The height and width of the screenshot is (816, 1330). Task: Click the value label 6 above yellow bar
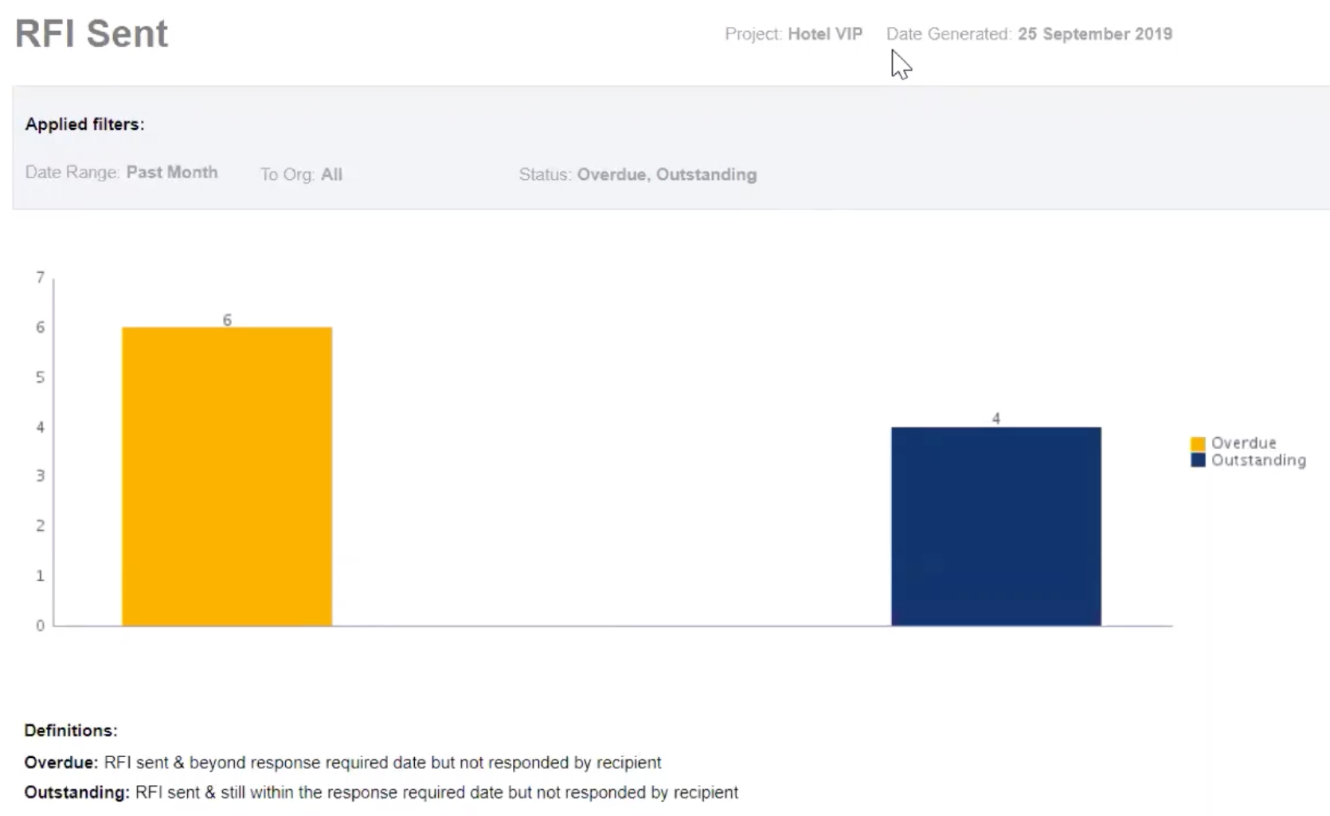[x=227, y=320]
